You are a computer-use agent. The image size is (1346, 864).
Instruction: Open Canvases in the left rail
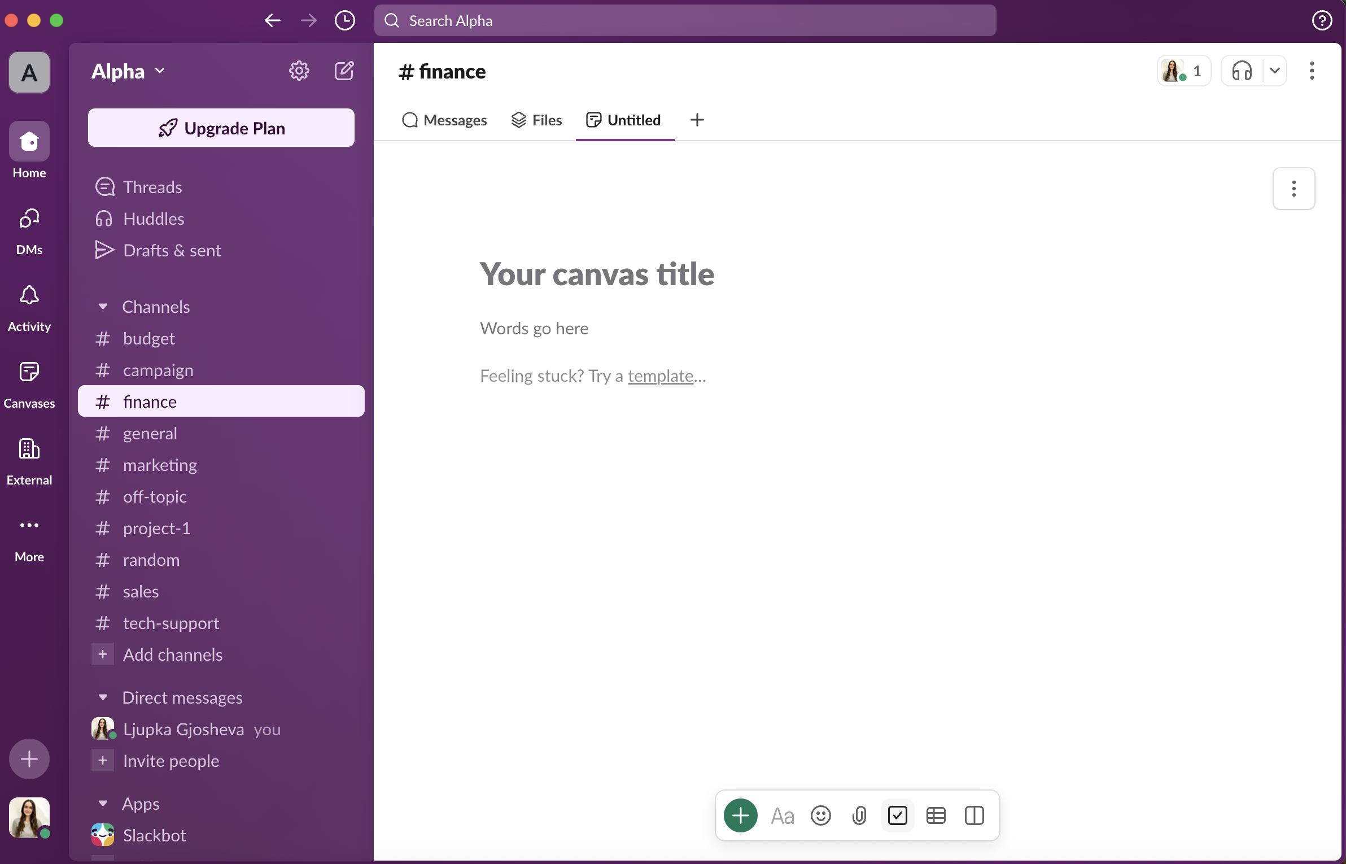[x=29, y=385]
